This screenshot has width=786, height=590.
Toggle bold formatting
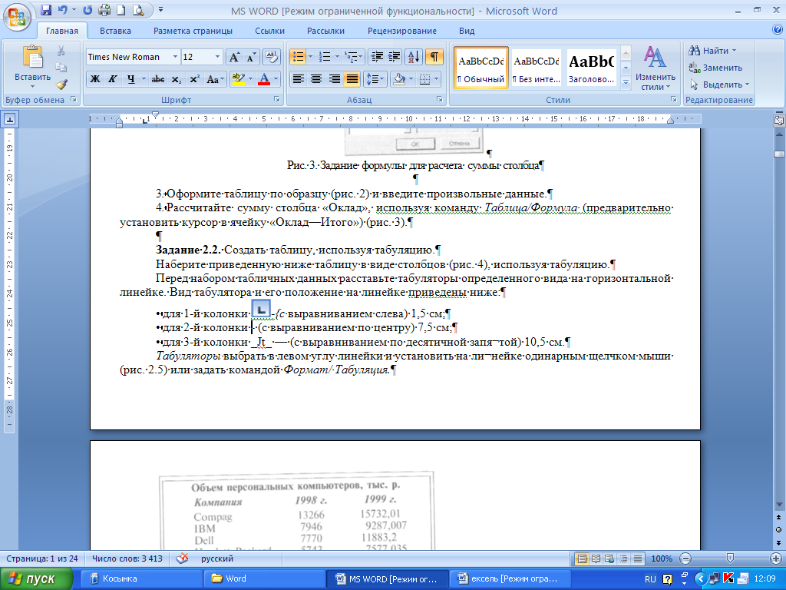tap(94, 79)
